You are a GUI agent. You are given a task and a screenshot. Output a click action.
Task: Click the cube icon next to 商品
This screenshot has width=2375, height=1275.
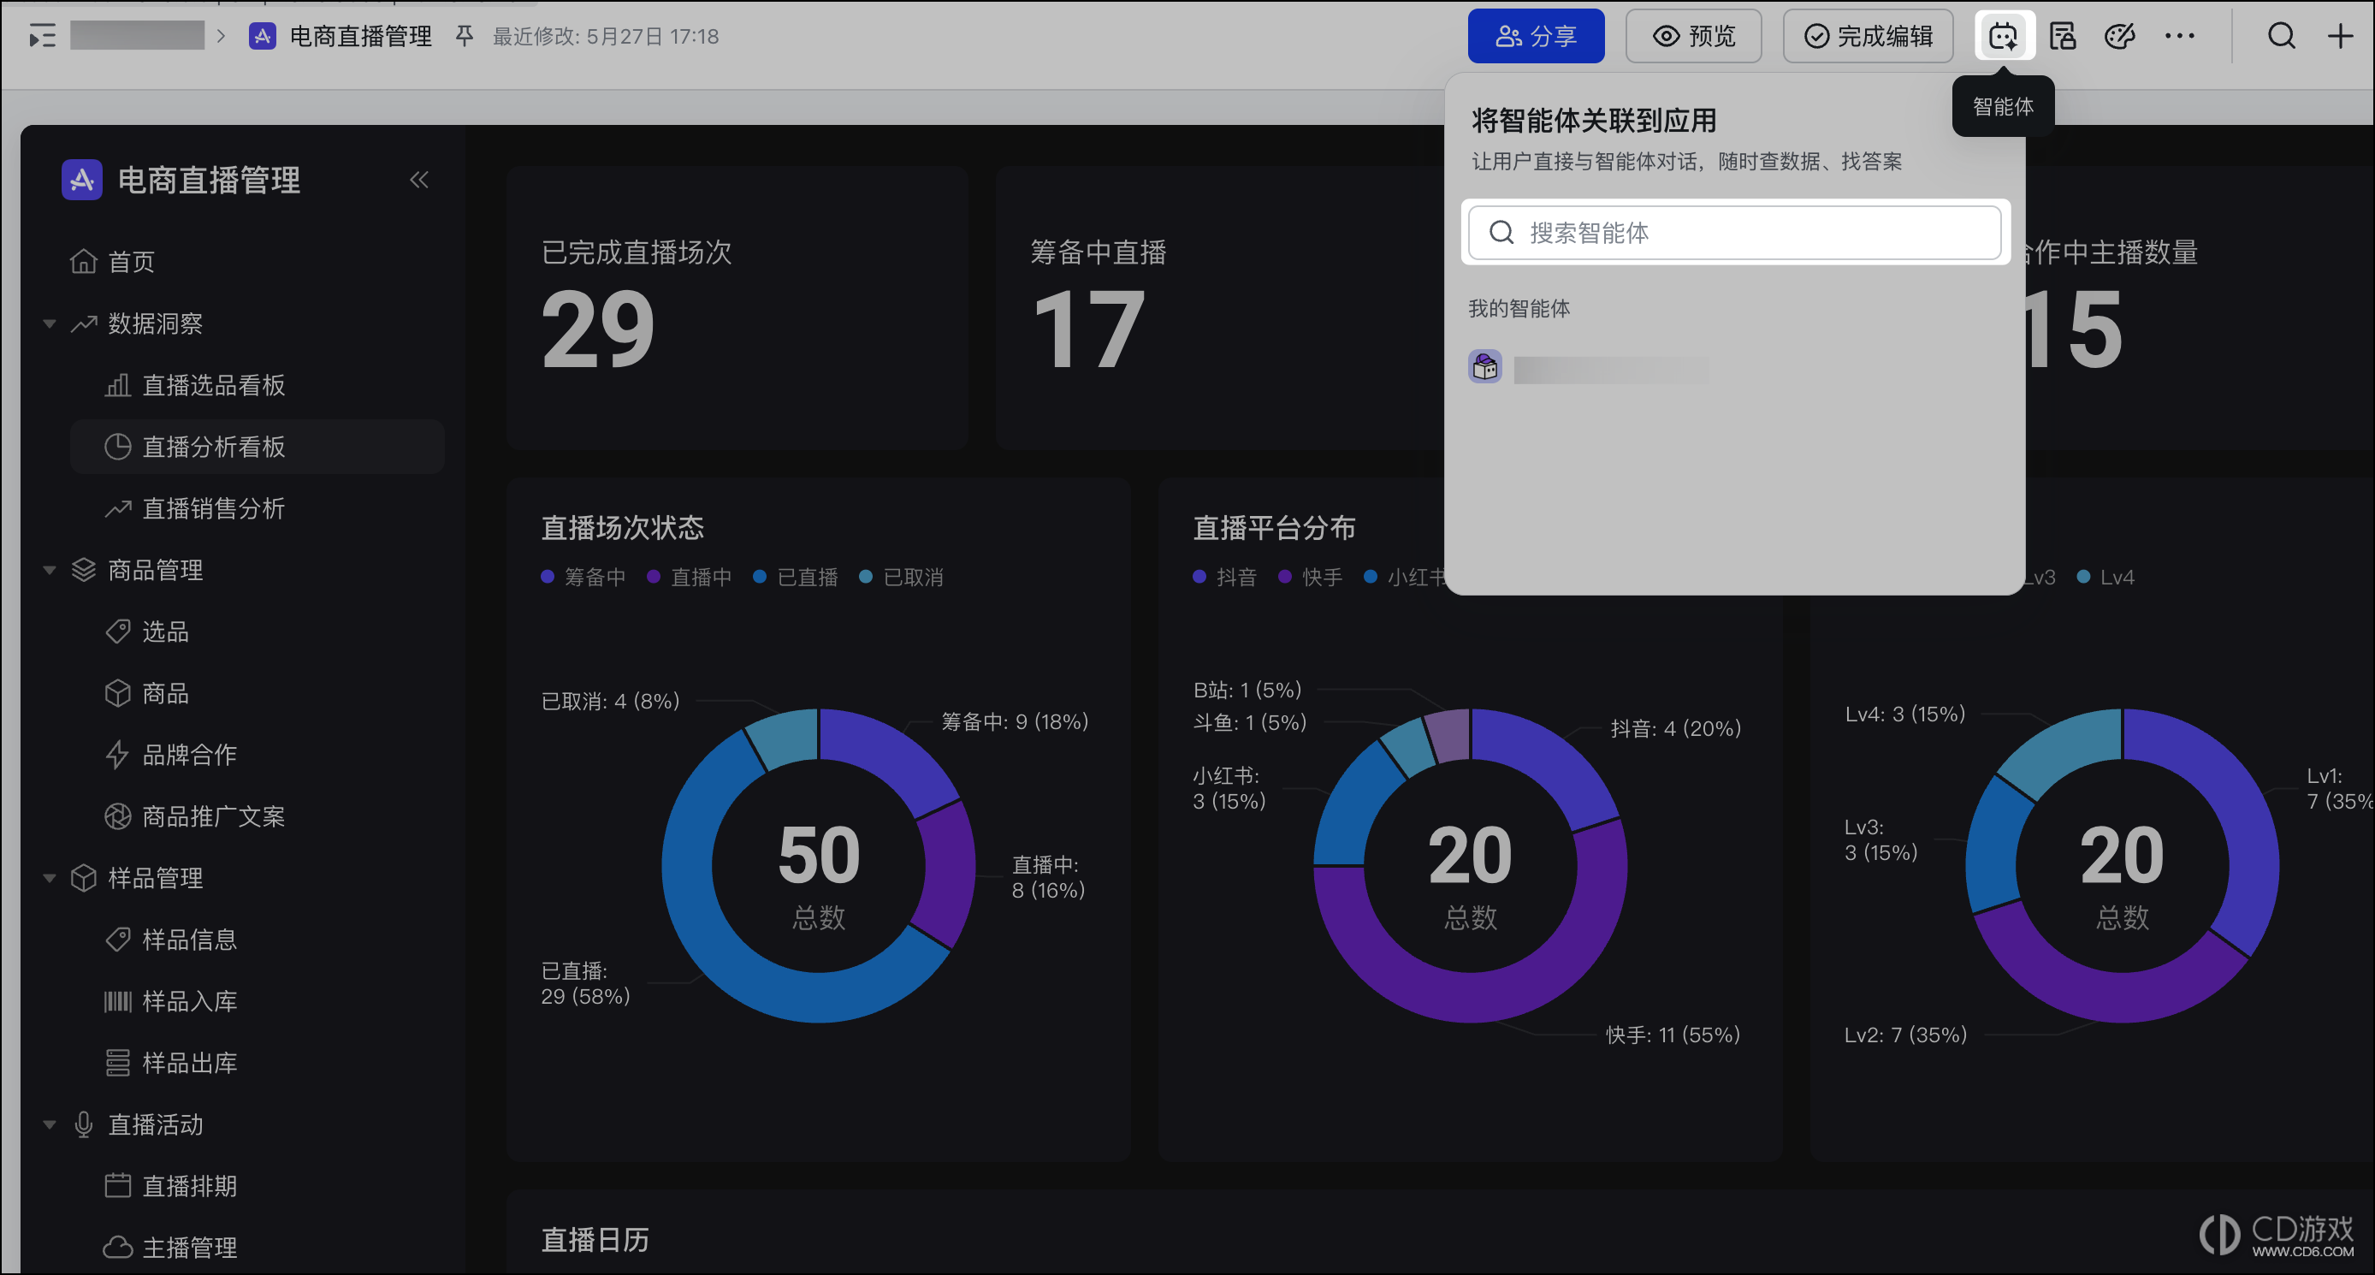(118, 693)
